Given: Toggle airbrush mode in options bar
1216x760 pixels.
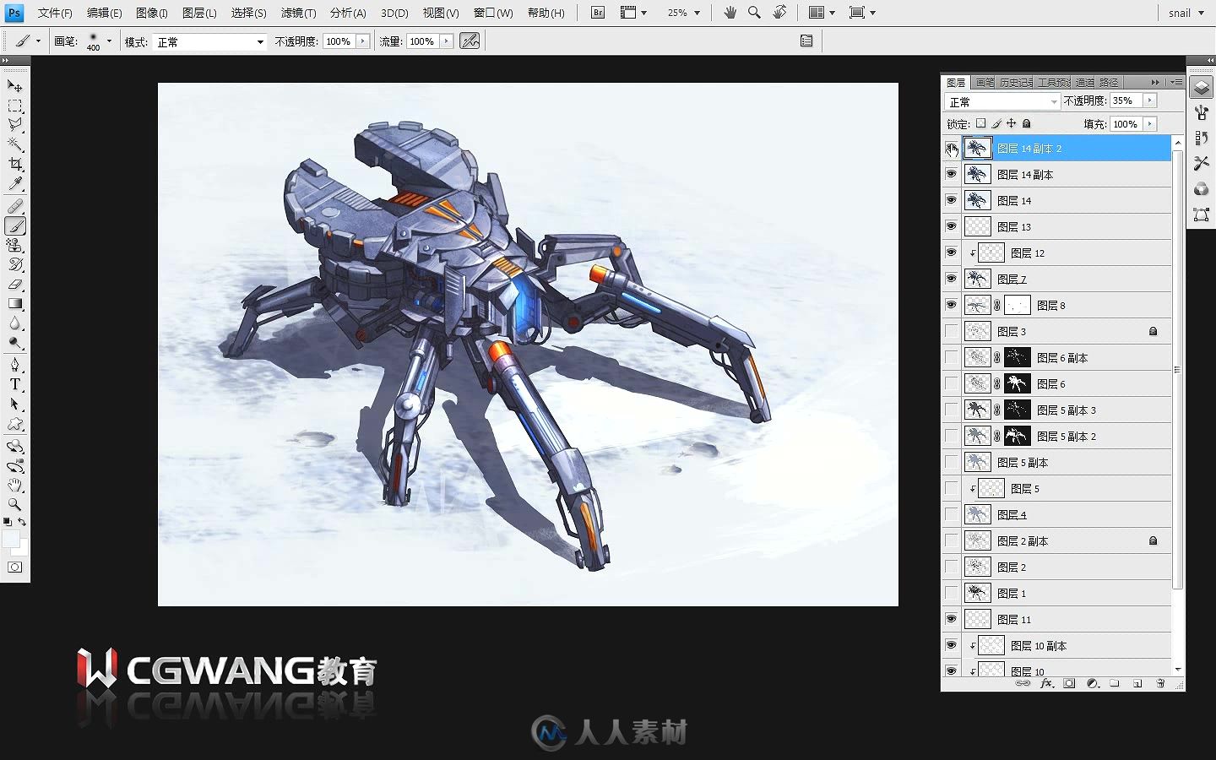Looking at the screenshot, I should pyautogui.click(x=470, y=41).
